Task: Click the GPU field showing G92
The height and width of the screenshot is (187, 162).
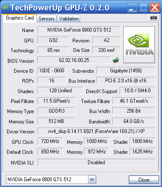Action: tap(53, 40)
